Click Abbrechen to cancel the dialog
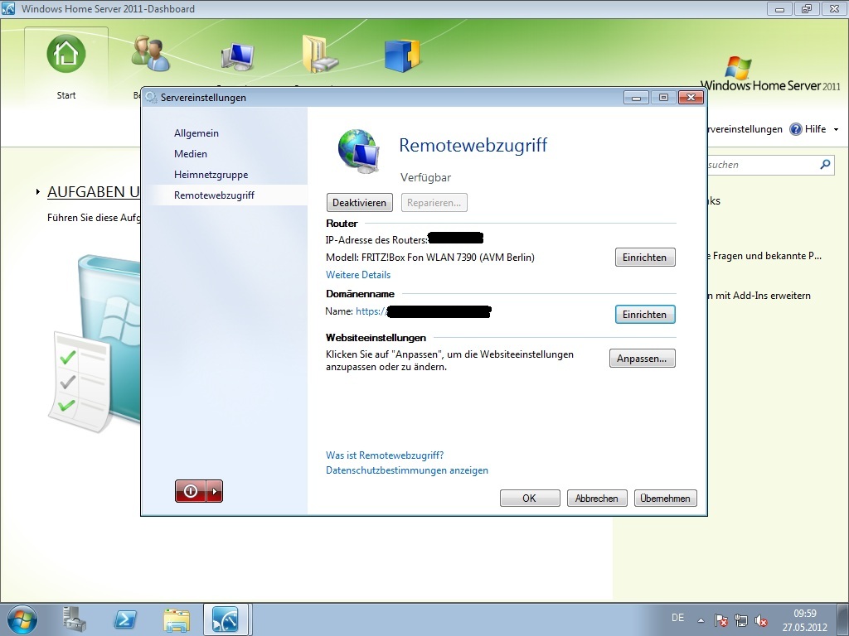849x636 pixels. 597,498
